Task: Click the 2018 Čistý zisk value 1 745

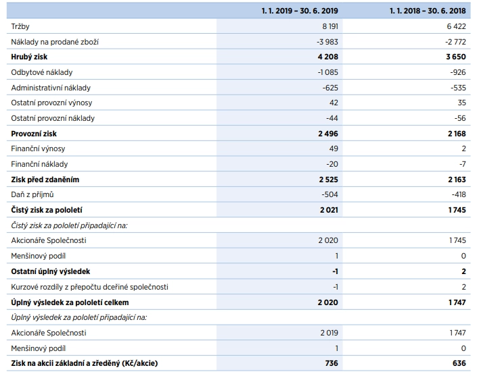Action: tap(457, 210)
